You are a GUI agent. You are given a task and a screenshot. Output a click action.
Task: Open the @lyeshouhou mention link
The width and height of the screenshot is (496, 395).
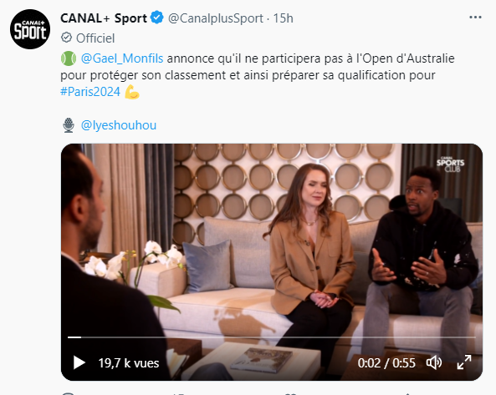pyautogui.click(x=119, y=125)
